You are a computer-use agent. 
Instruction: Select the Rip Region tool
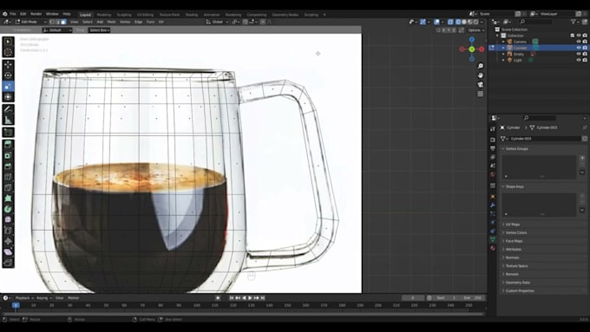(x=8, y=263)
